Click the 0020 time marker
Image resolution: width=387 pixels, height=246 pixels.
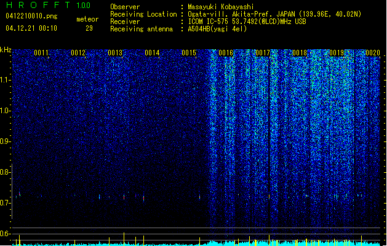[373, 53]
